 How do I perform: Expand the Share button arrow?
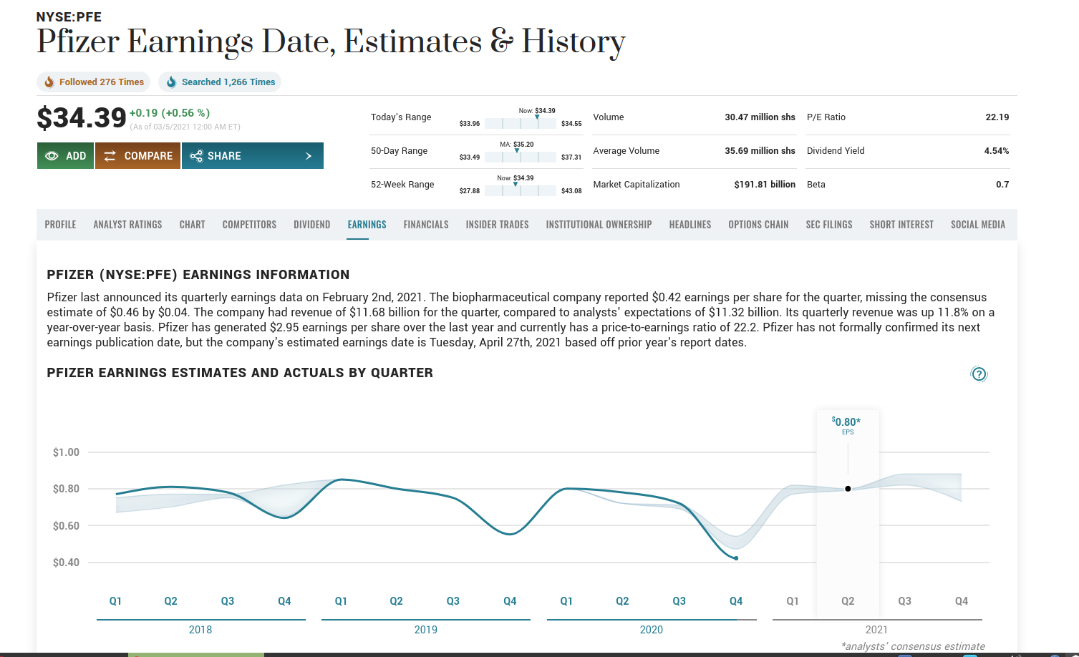tap(309, 156)
